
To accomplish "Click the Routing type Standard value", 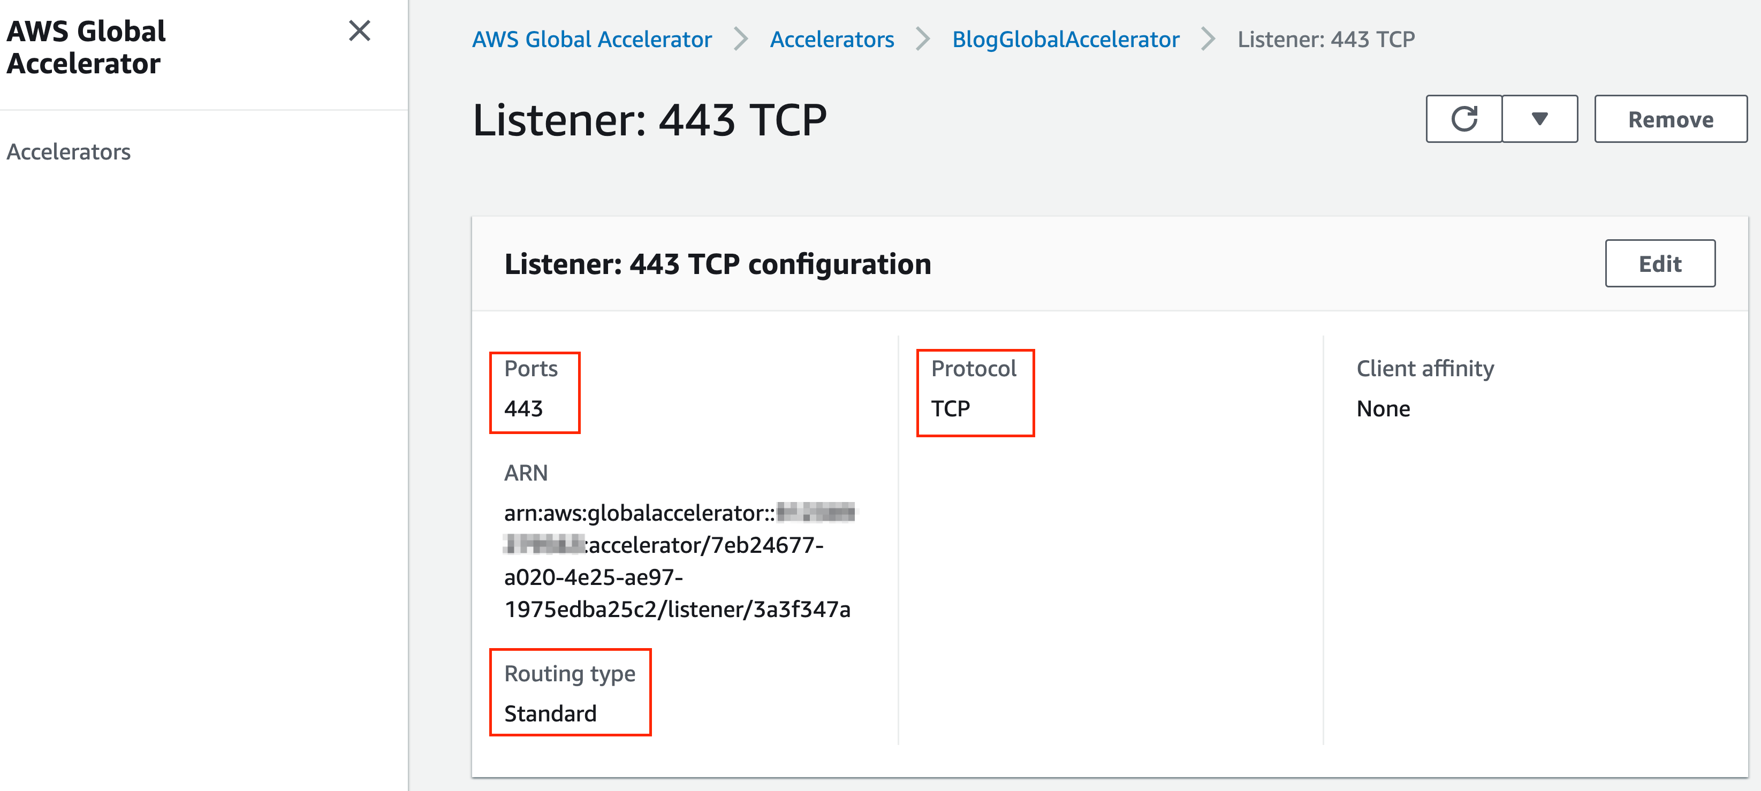I will (x=549, y=713).
